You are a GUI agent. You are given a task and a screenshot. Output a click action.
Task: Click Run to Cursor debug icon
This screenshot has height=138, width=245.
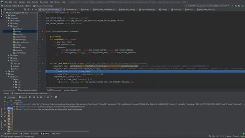click(51, 97)
